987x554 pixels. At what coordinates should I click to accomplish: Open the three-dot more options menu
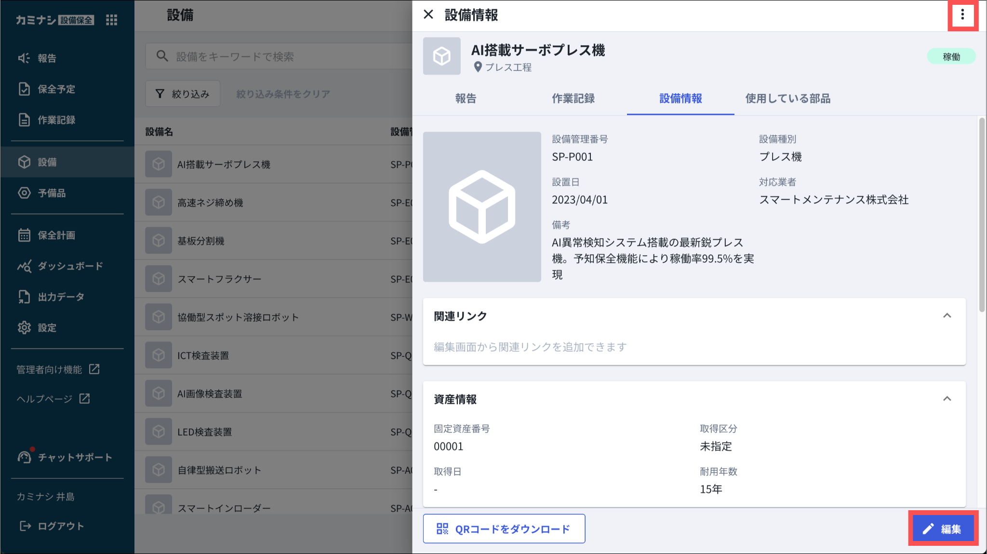coord(962,15)
